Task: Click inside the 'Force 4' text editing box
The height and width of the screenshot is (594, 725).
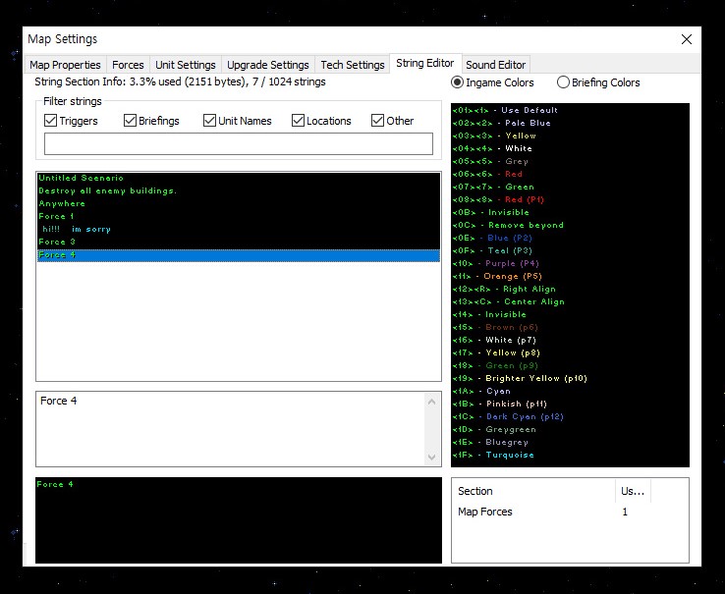Action: 230,429
